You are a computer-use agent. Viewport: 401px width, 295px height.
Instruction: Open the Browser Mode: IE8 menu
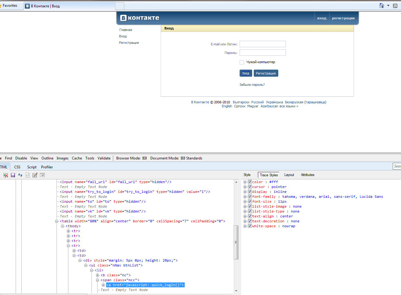tap(132, 158)
